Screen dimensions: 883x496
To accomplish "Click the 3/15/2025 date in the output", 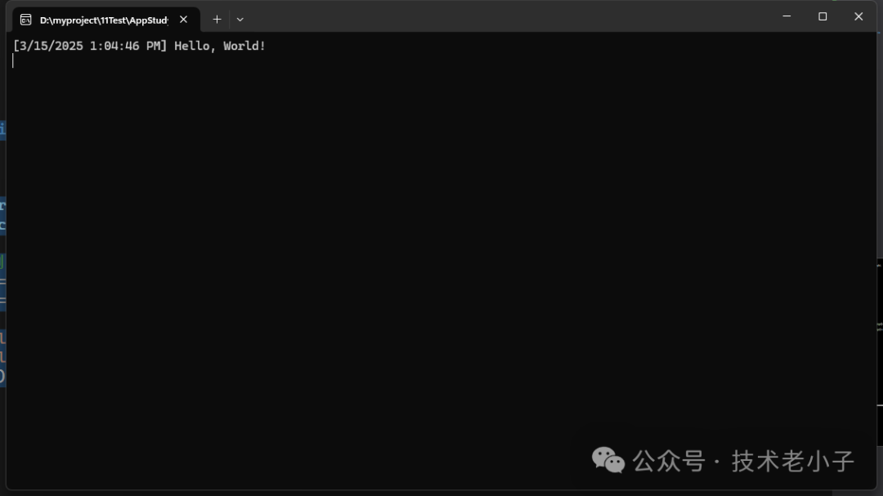I will point(52,46).
